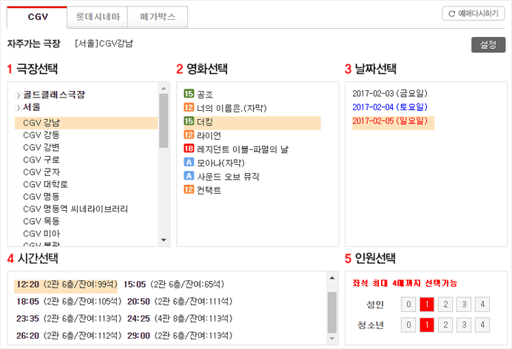
Task: Choose the 20:50 showtime
Action: (180, 302)
